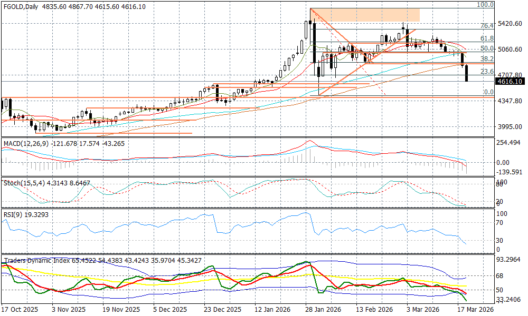Click the MACD scale value 254.494

pyautogui.click(x=510, y=143)
